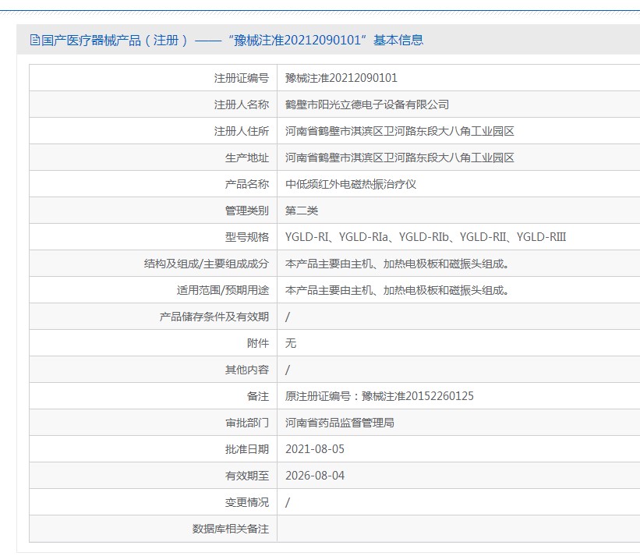This screenshot has width=640, height=556.
Task: Select the value 无 in the 附件 row
Action: pyautogui.click(x=291, y=343)
